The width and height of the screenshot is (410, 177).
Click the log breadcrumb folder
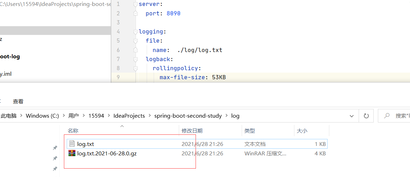(235, 116)
